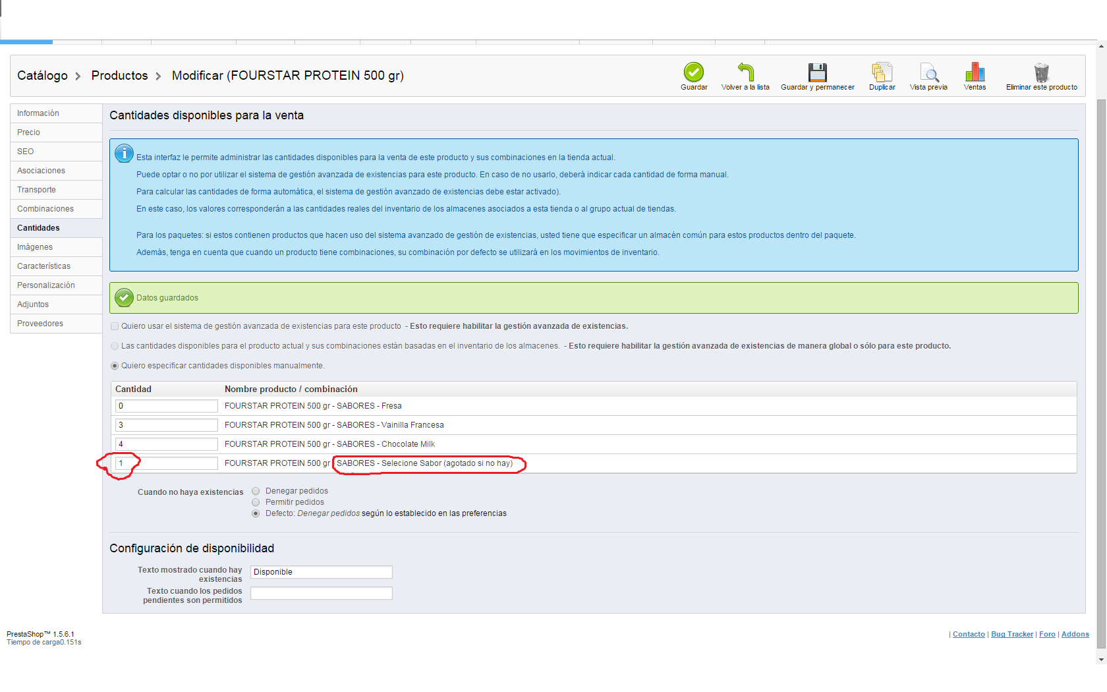Viewport: 1107px width, 692px height.
Task: Open the Addons footer link
Action: (x=1075, y=635)
